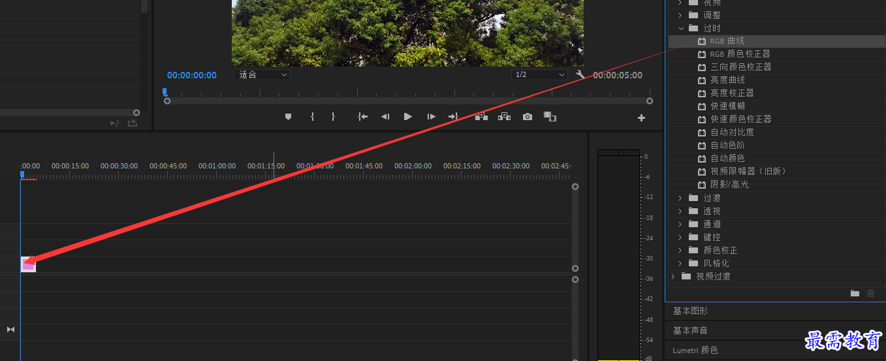Expand the 调整 folder chevron

point(680,15)
